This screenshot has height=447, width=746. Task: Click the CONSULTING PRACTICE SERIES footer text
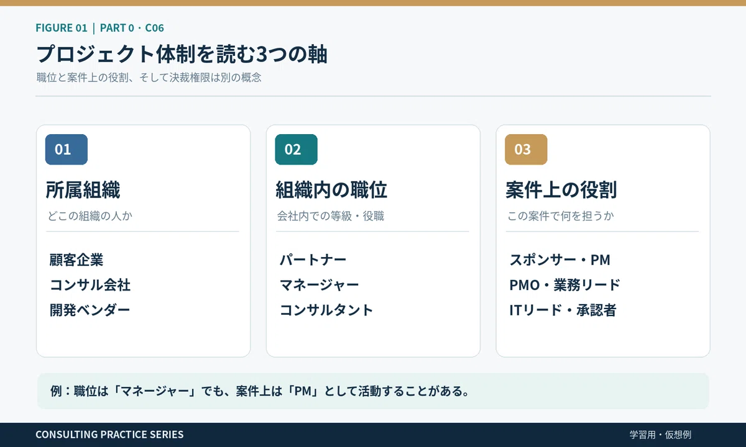(x=109, y=435)
